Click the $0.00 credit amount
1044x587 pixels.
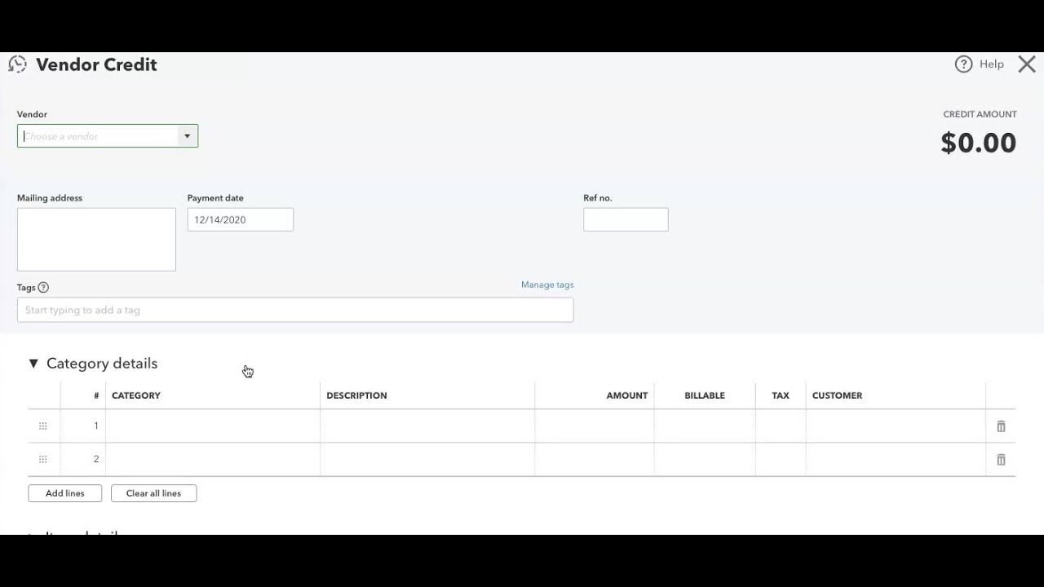click(x=978, y=143)
